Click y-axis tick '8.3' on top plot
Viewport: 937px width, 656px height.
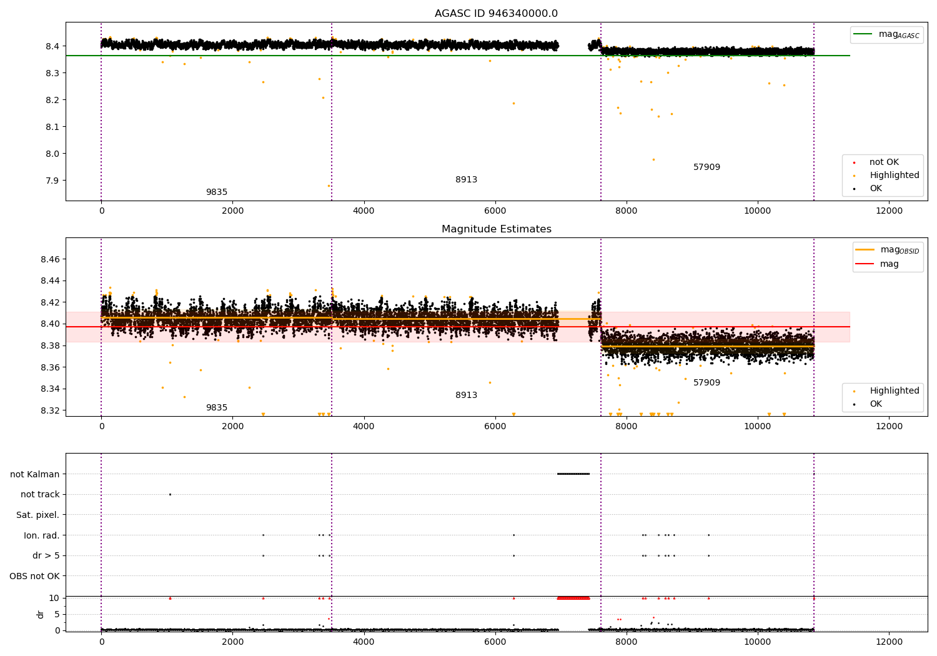point(52,73)
